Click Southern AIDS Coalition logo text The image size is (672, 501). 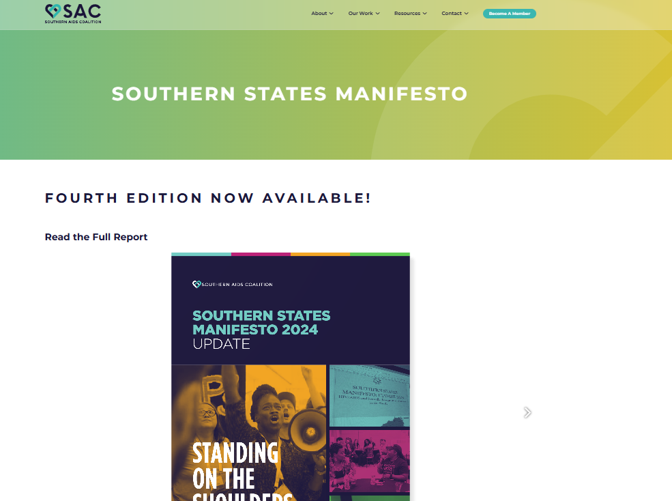pos(73,21)
